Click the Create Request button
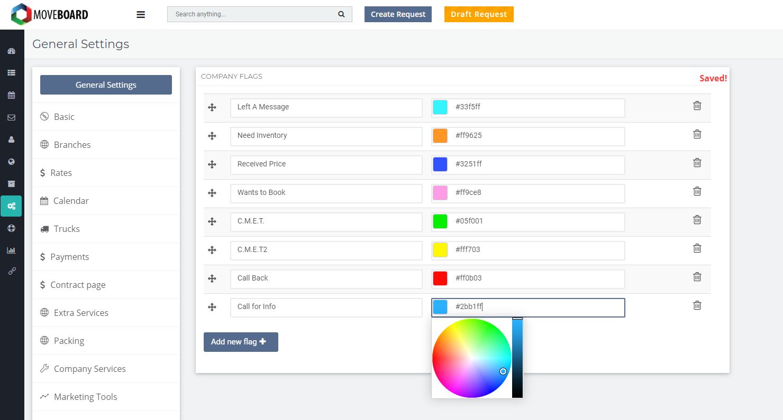This screenshot has height=420, width=783. [398, 14]
